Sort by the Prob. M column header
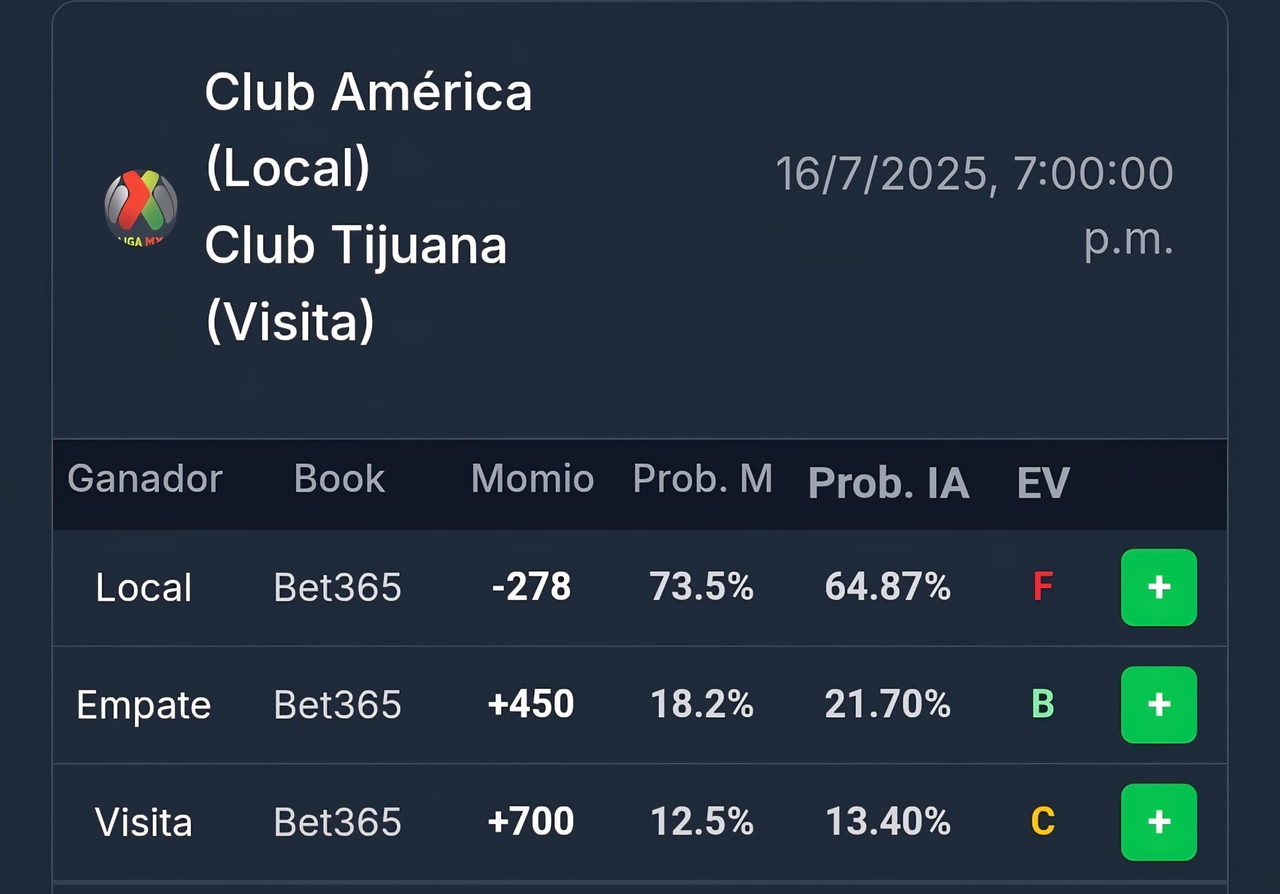The image size is (1280, 894). click(703, 478)
